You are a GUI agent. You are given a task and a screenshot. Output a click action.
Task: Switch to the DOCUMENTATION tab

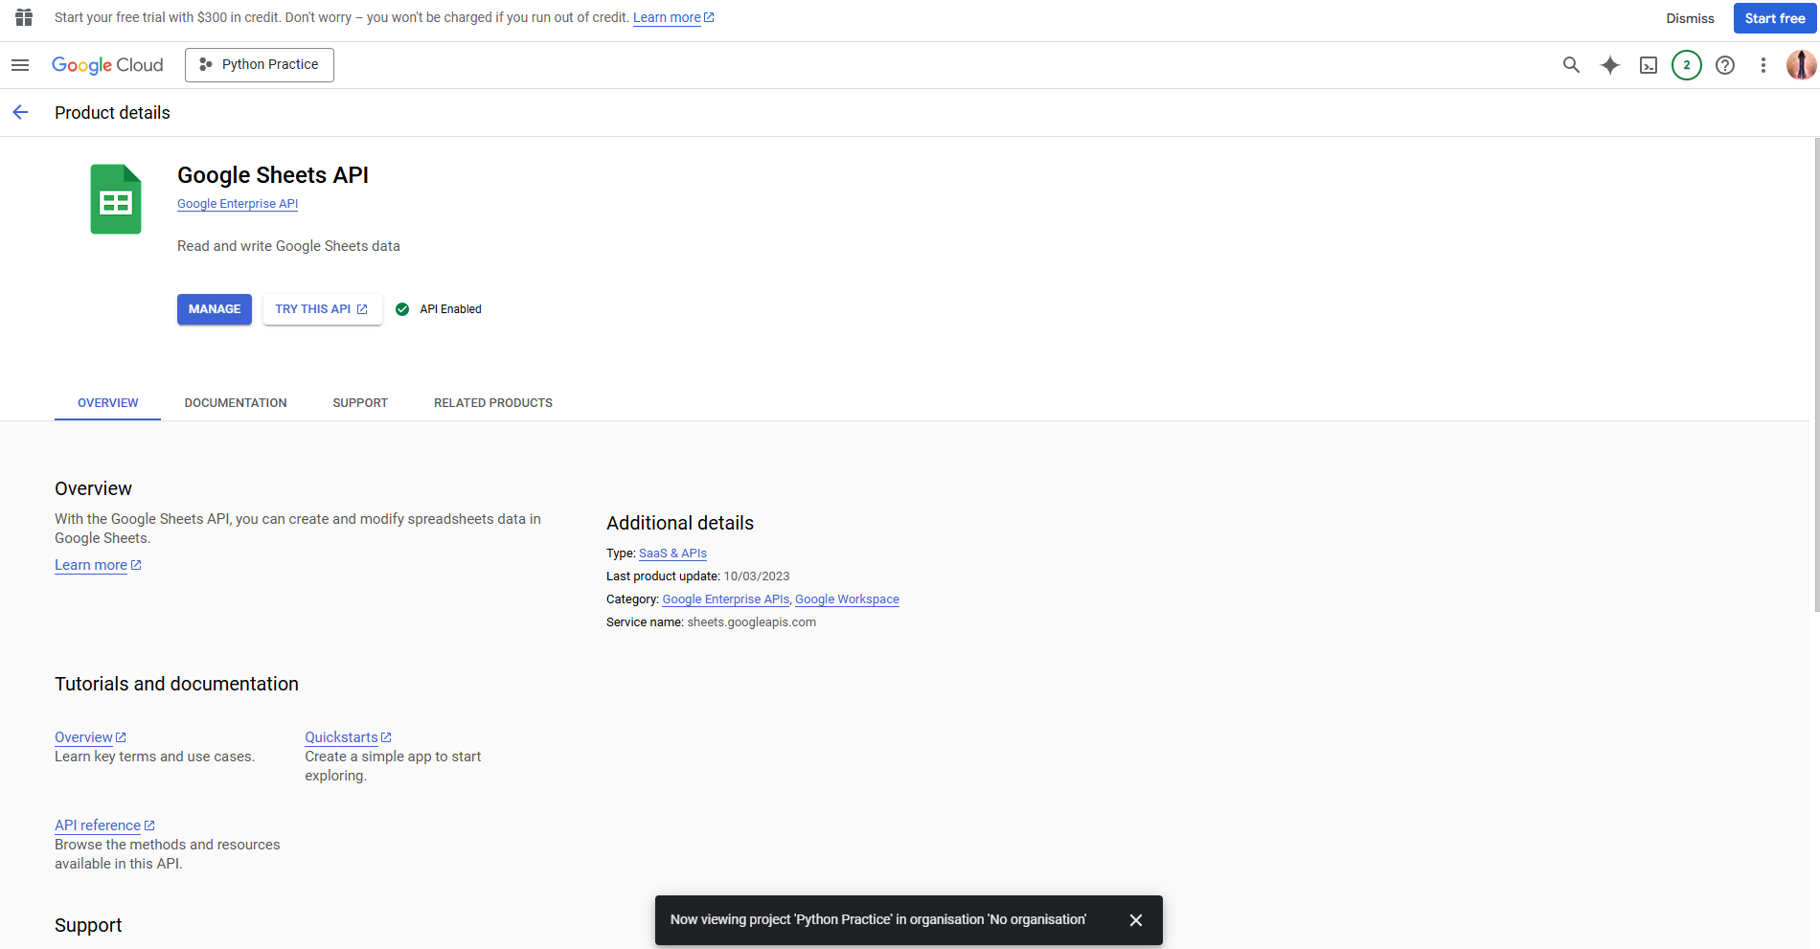236,403
